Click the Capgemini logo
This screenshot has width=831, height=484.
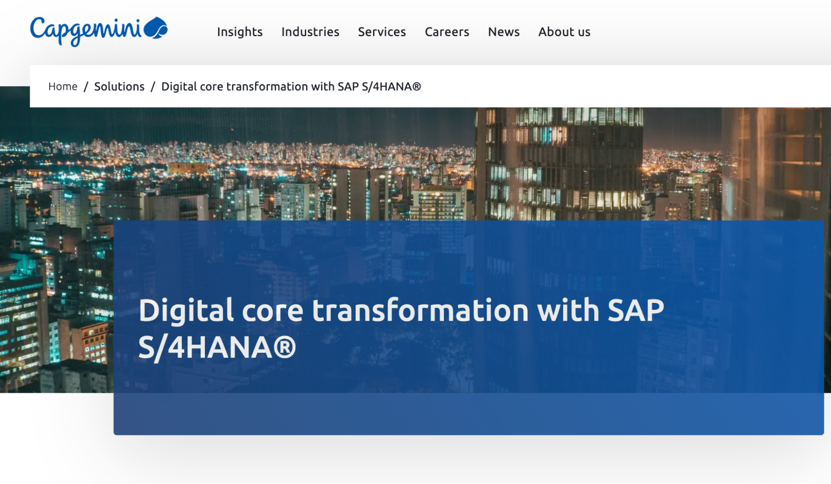(x=99, y=31)
